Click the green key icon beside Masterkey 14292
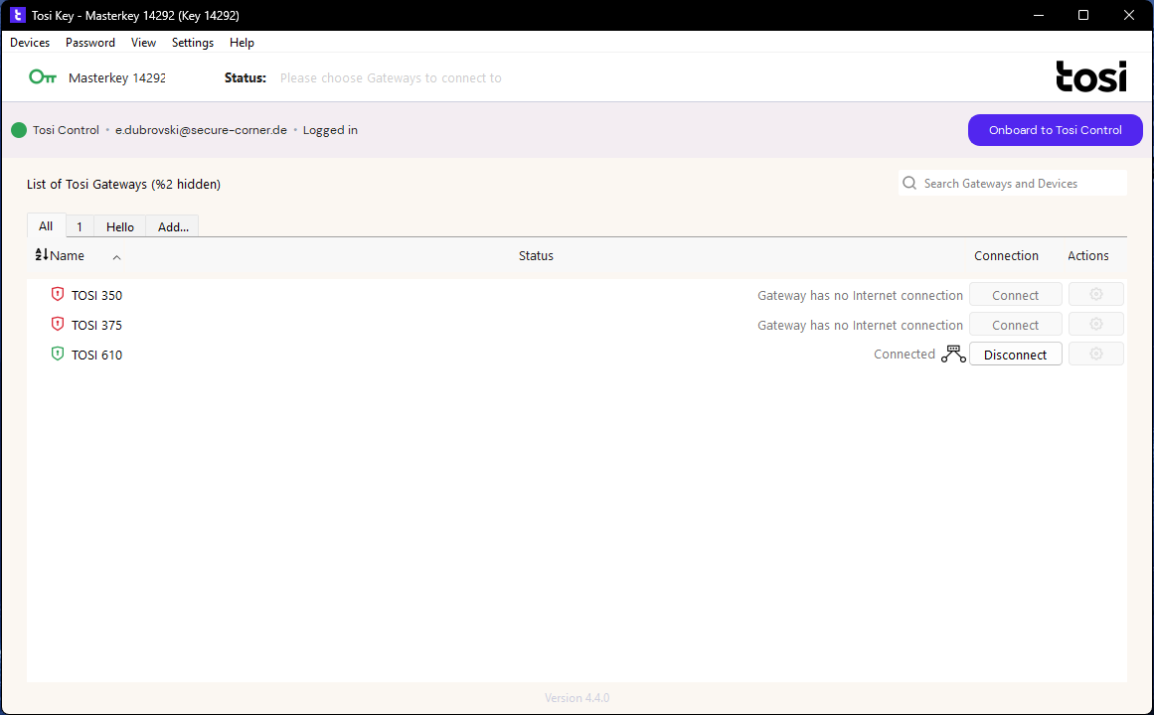This screenshot has width=1154, height=715. pos(43,77)
